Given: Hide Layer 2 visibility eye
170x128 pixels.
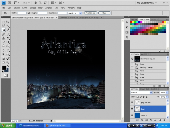Looking at the screenshot, I should pyautogui.click(x=132, y=115).
